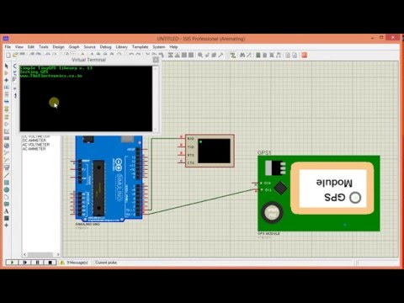Start the simulation with the play button

click(12, 263)
